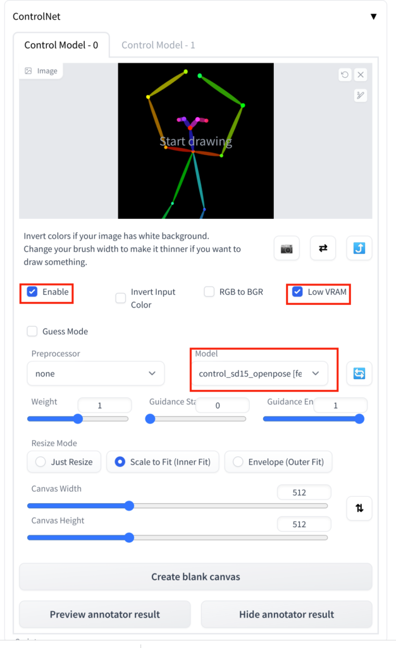Click the undo icon on the pose image

coord(345,75)
